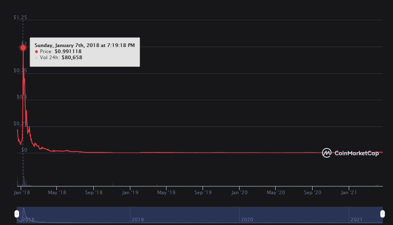This screenshot has height=225, width=393.
Task: Click the Jan '21 x-axis label
Action: pos(349,193)
